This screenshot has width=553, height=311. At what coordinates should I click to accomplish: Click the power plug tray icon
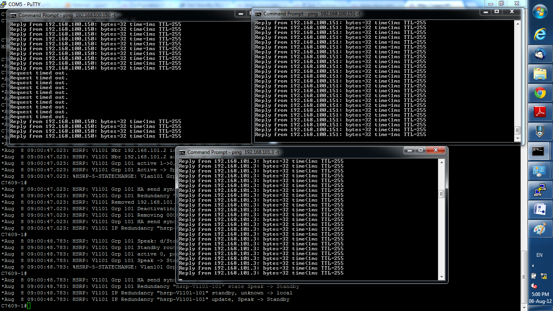click(x=534, y=276)
